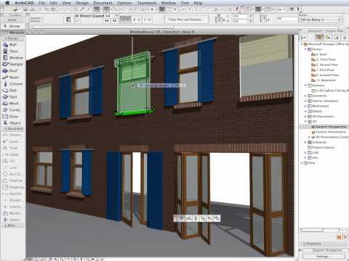Screen dimensions: 349x261
Task: Select the Zone tool
Action: click(x=13, y=117)
